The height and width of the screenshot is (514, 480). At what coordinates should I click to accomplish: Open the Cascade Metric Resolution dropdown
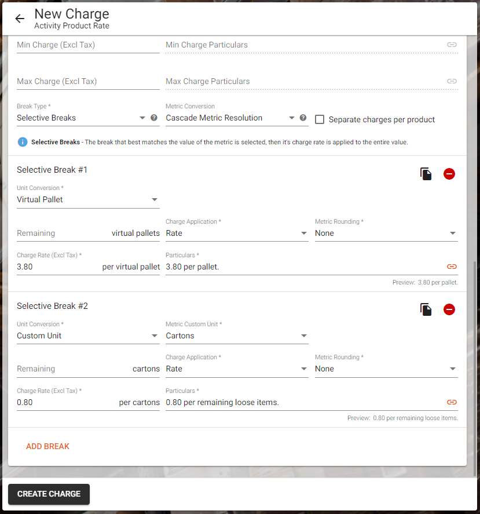pyautogui.click(x=230, y=118)
